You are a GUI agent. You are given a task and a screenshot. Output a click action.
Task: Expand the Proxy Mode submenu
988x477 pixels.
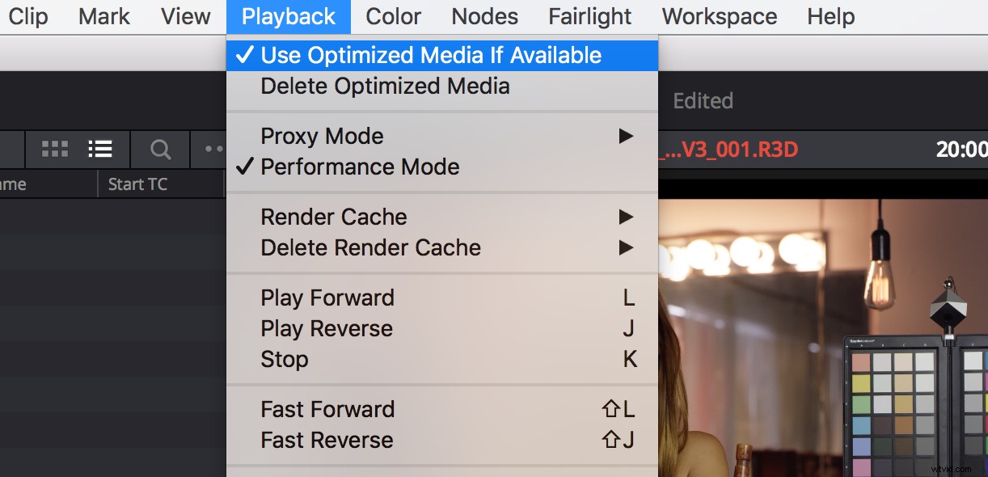(x=626, y=136)
